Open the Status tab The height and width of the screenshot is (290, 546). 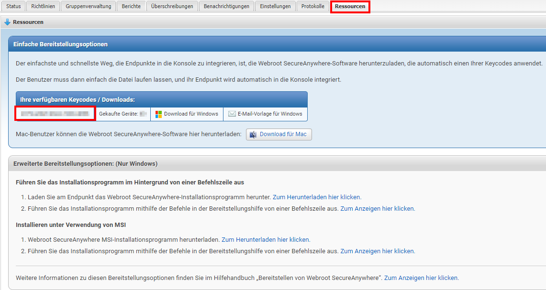click(13, 6)
